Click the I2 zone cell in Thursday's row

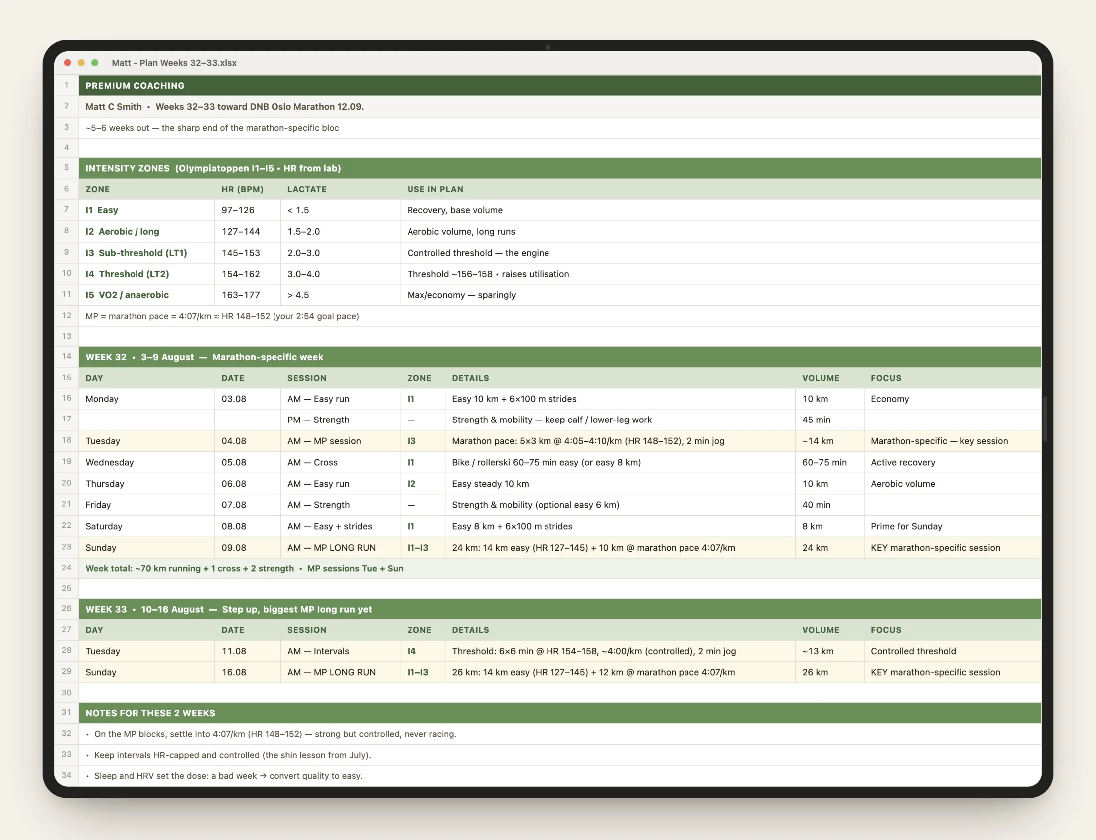point(423,484)
